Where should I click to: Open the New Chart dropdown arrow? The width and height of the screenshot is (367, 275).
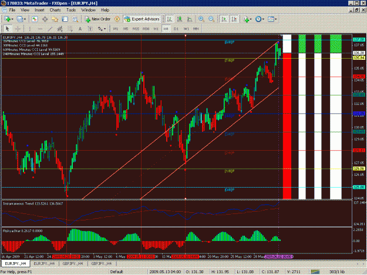pyautogui.click(x=12, y=19)
